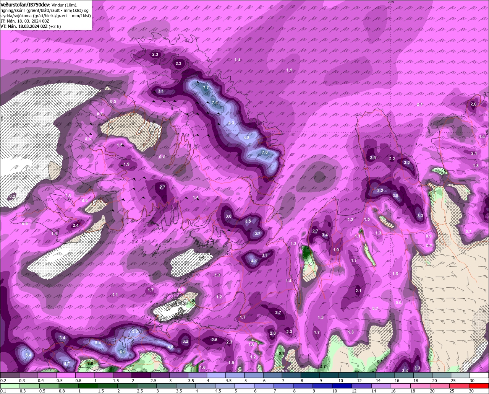Select the IT: Mán. 18. 03. 2024 00Z line
489x394 pixels.
point(25,21)
